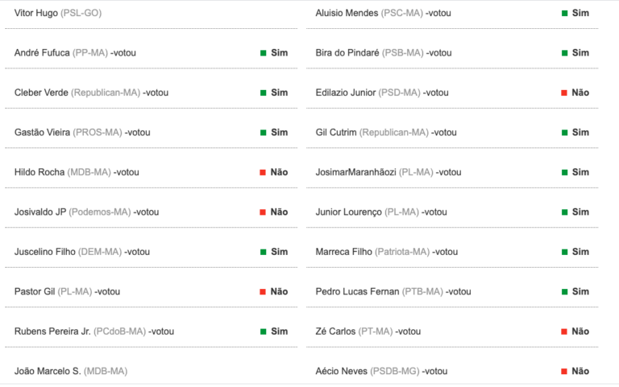Screen dimensions: 619x387
Task: Click red Não marker for Edilazio Junior
Action: (x=563, y=93)
